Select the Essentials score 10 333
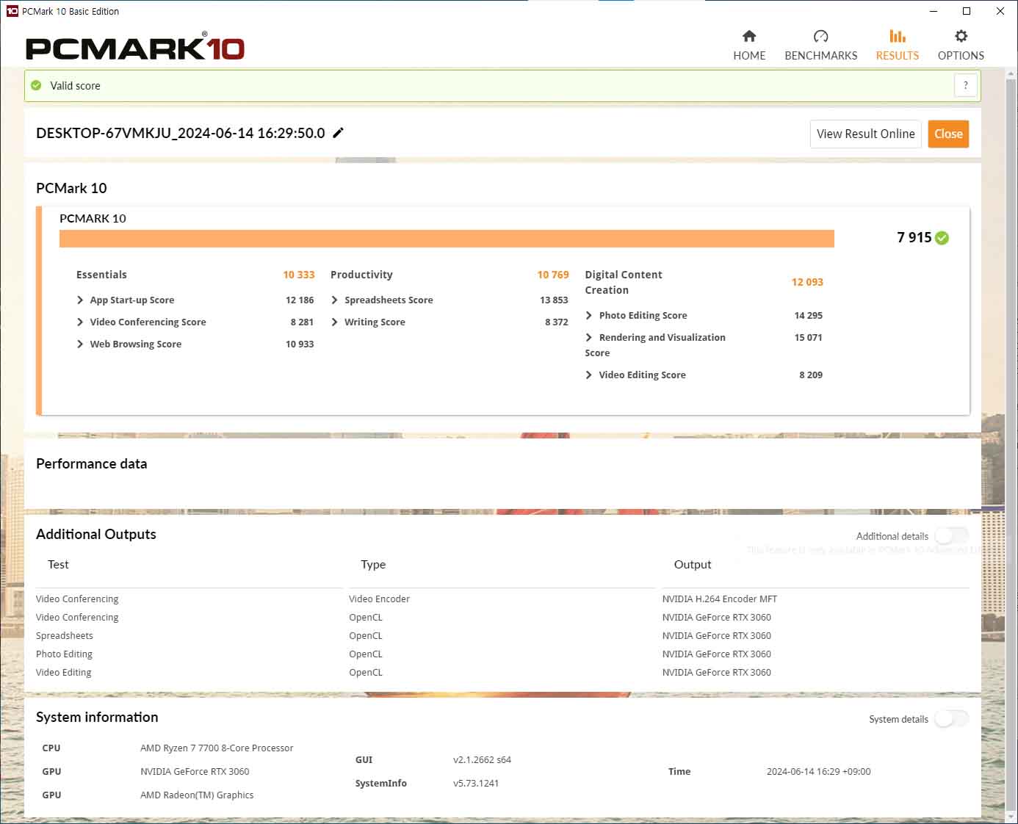The image size is (1018, 824). tap(299, 275)
